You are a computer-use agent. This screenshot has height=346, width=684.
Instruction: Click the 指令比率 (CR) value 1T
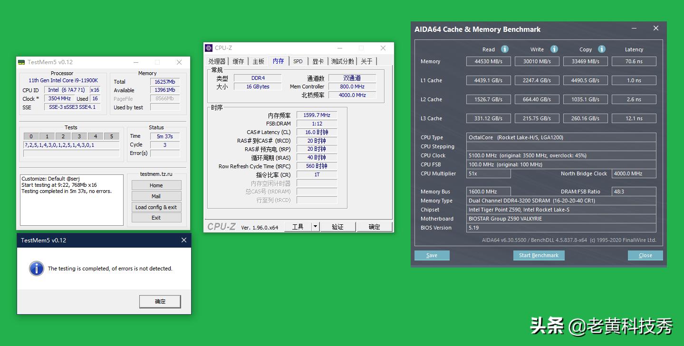pyautogui.click(x=317, y=174)
